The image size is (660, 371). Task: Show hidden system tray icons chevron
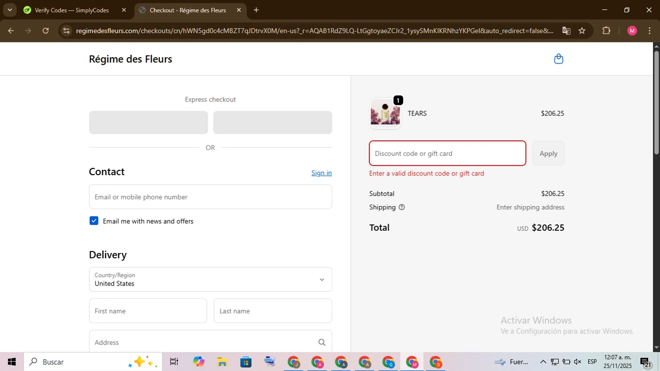(x=543, y=362)
